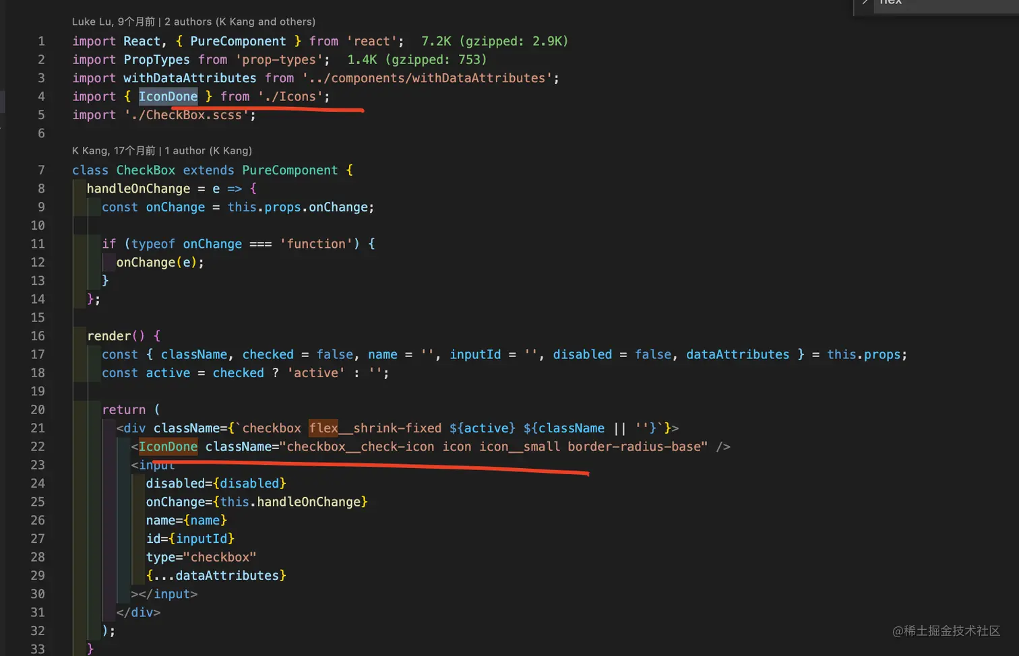Click className in the destructuring on line 17
The width and height of the screenshot is (1019, 656).
[194, 354]
